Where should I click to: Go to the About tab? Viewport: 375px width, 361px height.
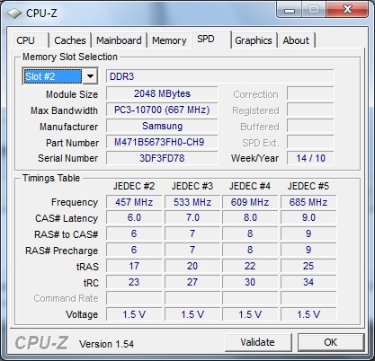pyautogui.click(x=296, y=40)
